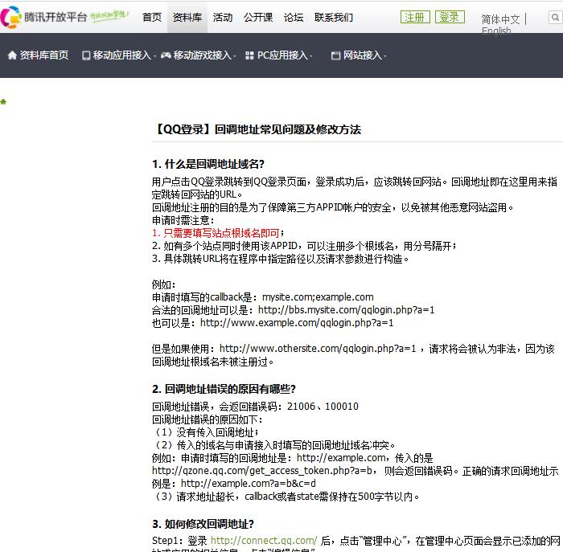Click the home icon beside 资料库首页
Screen dimensions: 563x552
tap(12, 55)
